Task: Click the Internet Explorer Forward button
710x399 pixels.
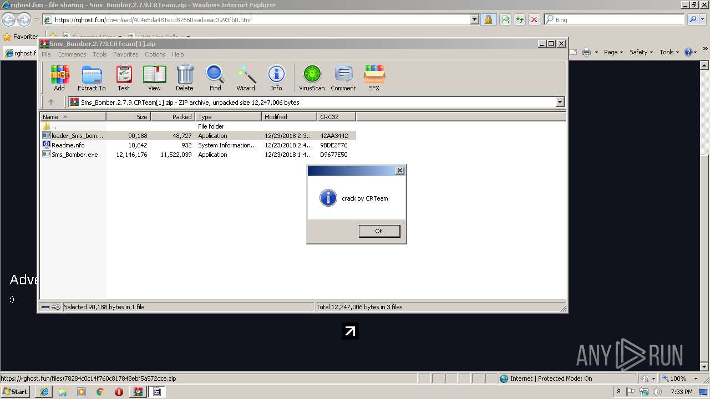Action: [x=24, y=20]
